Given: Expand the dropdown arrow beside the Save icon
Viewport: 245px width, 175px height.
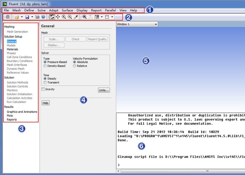Looking at the screenshot, I should point(32,17).
